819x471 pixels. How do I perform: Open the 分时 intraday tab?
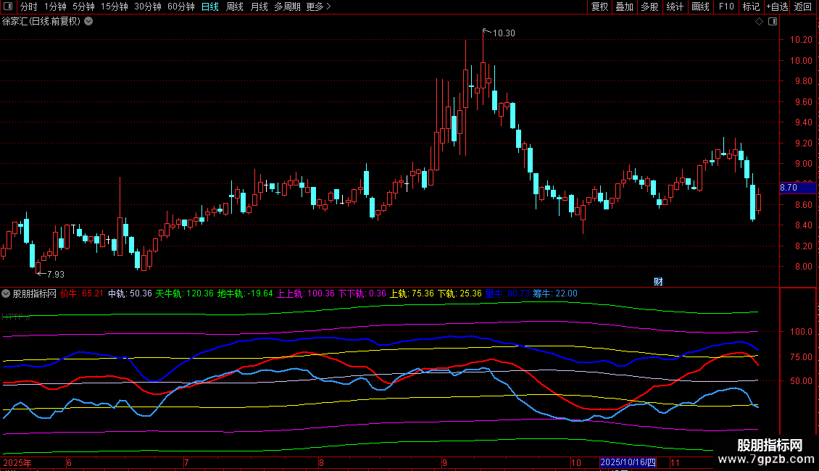tap(28, 7)
